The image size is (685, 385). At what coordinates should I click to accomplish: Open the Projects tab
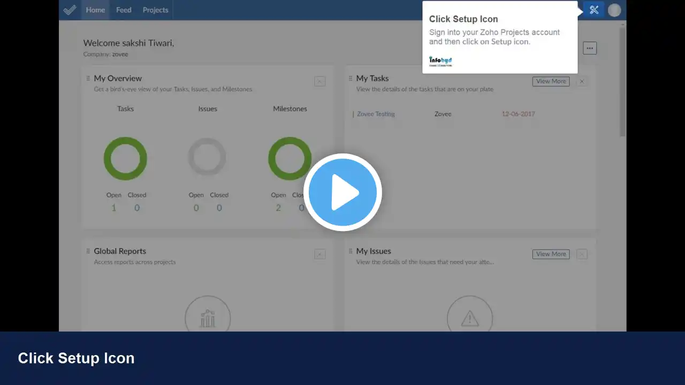155,10
